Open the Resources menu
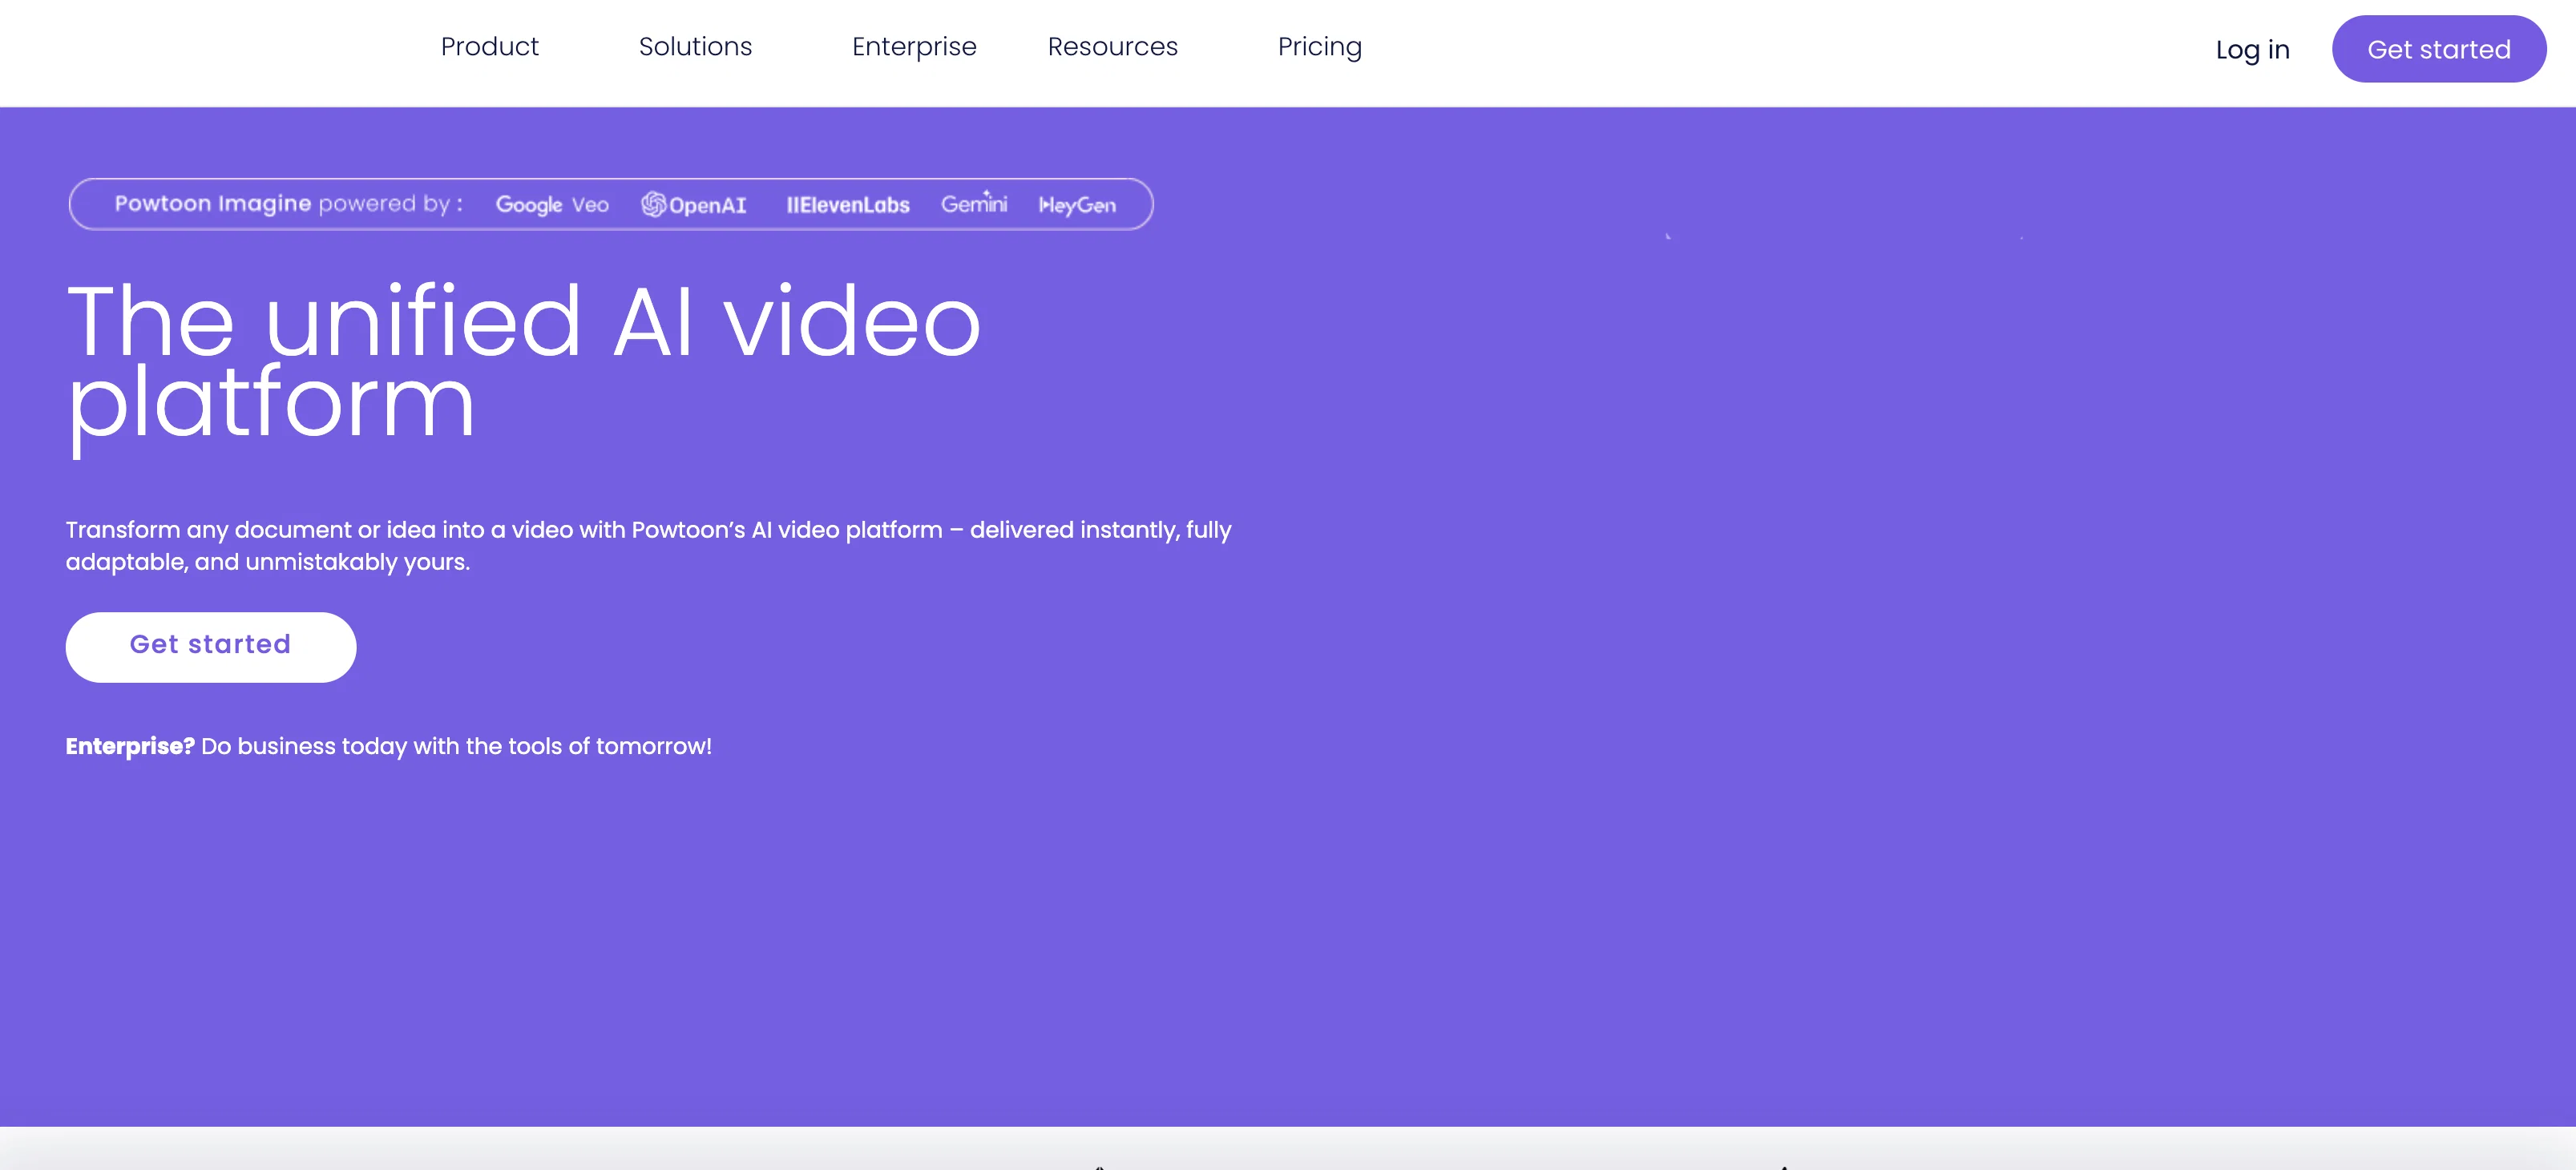The image size is (2576, 1170). click(1112, 47)
